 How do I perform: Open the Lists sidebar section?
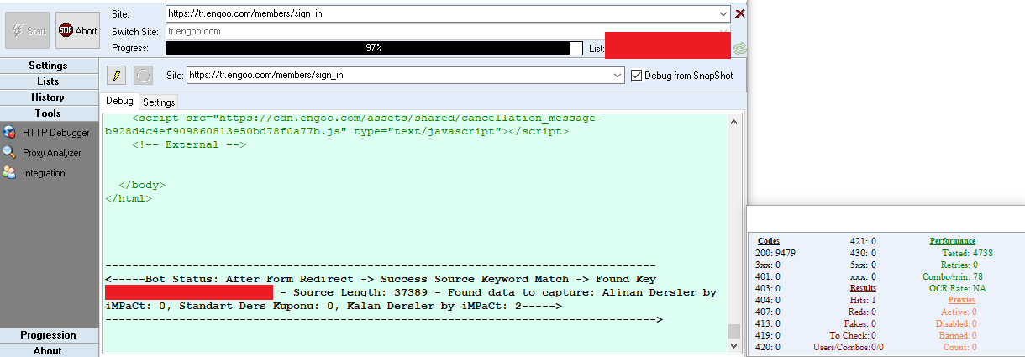(48, 81)
